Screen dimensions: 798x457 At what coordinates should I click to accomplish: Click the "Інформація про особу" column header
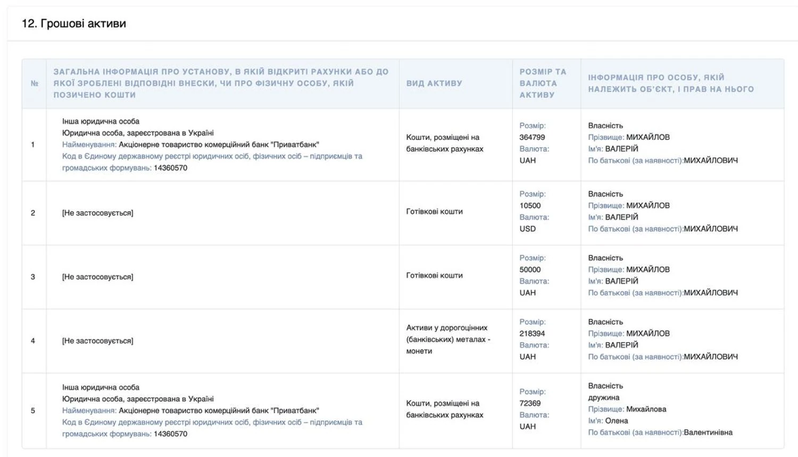670,83
